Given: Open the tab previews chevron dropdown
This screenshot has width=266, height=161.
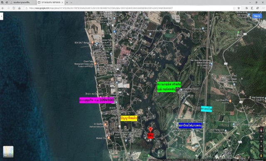Looking at the screenshot, I should click(71, 2).
